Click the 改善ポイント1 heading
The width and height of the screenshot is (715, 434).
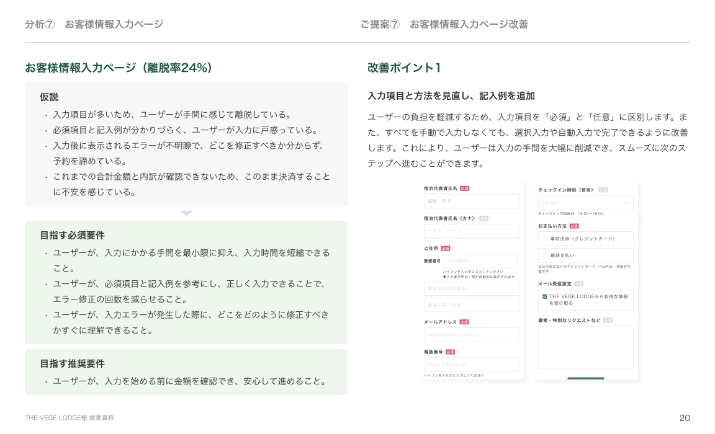(x=404, y=68)
